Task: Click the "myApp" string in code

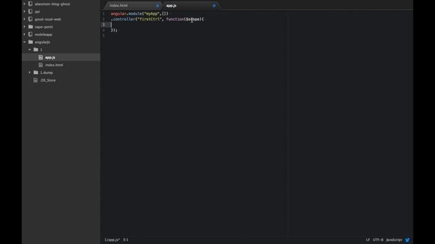Action: (x=152, y=14)
